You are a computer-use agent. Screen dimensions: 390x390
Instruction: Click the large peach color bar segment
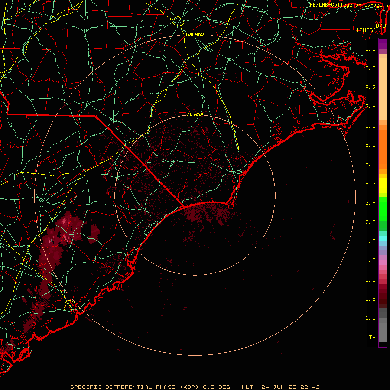tap(383, 89)
